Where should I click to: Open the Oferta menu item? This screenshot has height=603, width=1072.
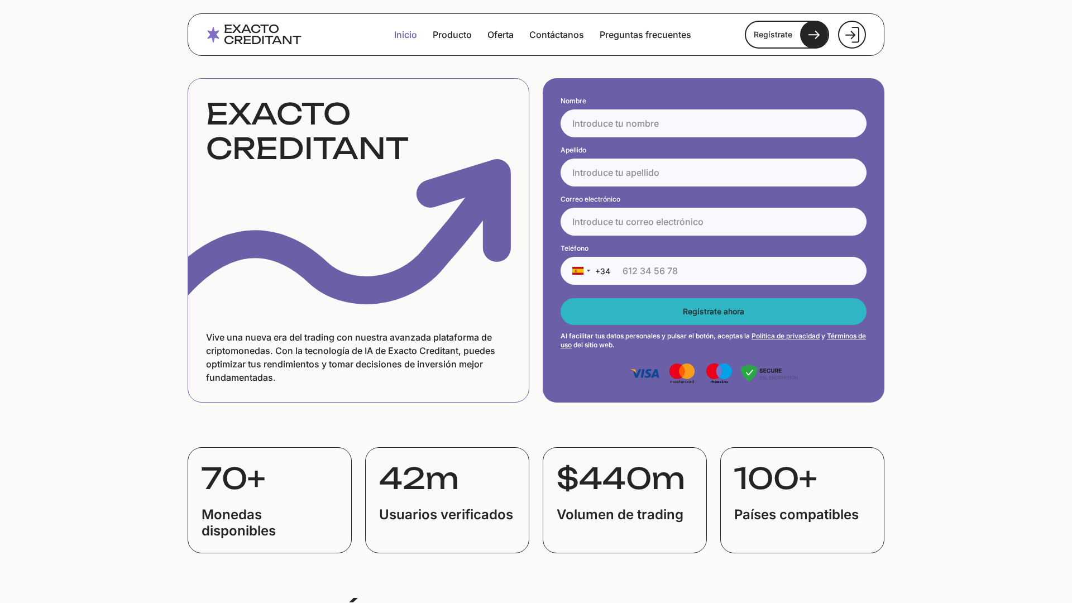coord(500,35)
